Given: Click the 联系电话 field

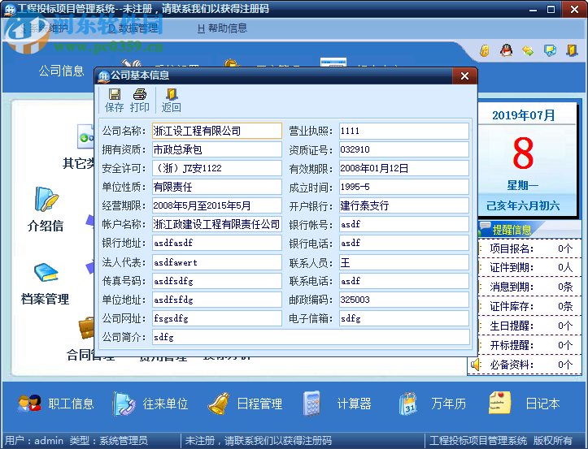Looking at the screenshot, I should 404,281.
